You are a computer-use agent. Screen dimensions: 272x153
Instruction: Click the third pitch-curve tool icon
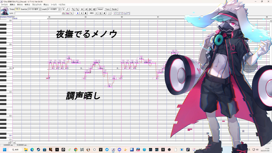pyautogui.click(x=122, y=13)
